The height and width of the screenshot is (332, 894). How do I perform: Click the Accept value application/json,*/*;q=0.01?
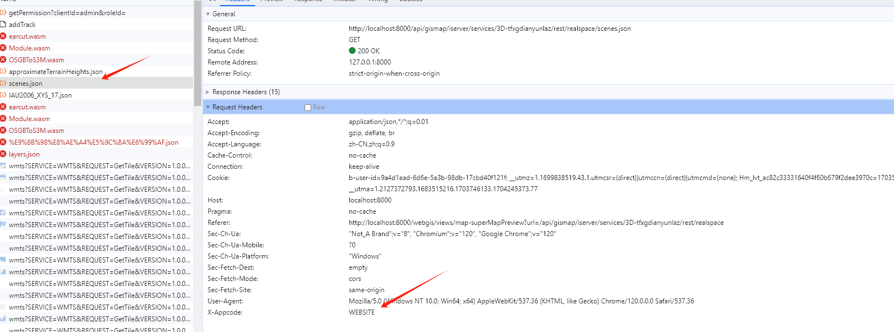(389, 122)
